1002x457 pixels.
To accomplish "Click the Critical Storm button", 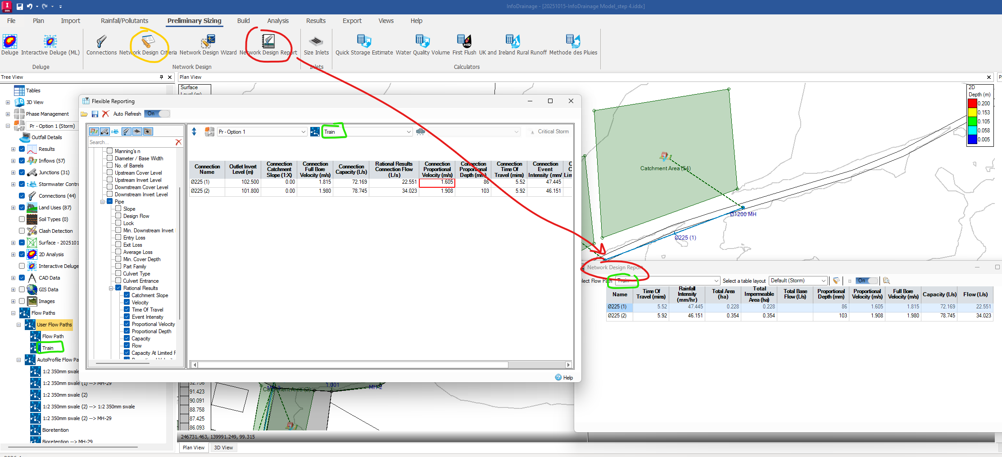I will (x=550, y=132).
